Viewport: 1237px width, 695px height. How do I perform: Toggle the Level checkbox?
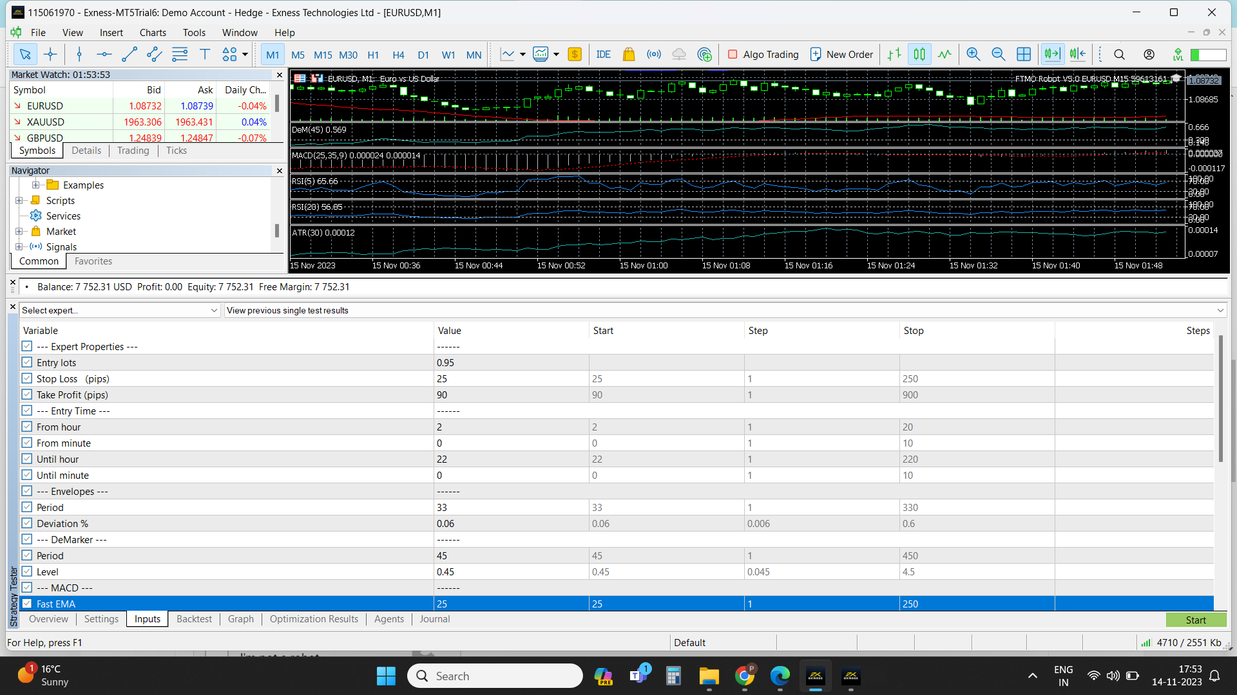click(27, 571)
